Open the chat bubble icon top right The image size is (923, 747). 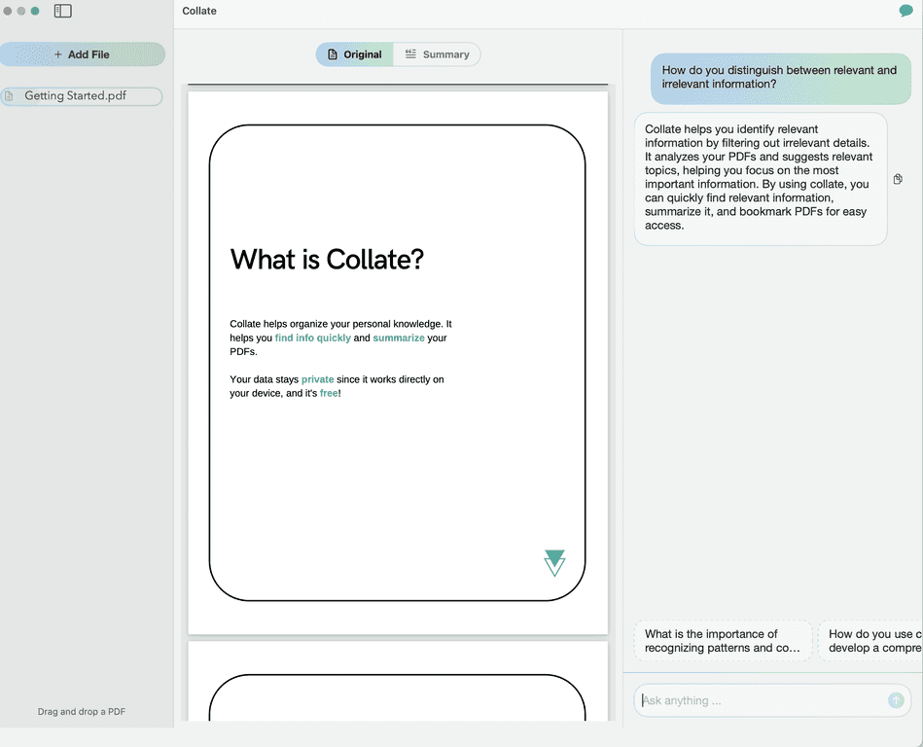coord(906,9)
